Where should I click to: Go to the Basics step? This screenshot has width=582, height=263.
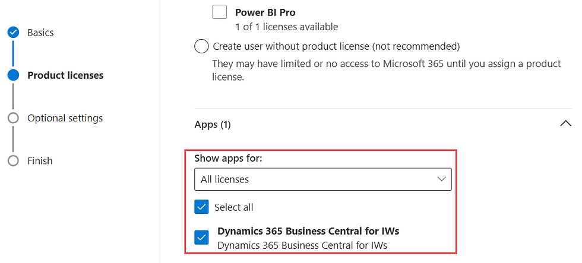(40, 33)
